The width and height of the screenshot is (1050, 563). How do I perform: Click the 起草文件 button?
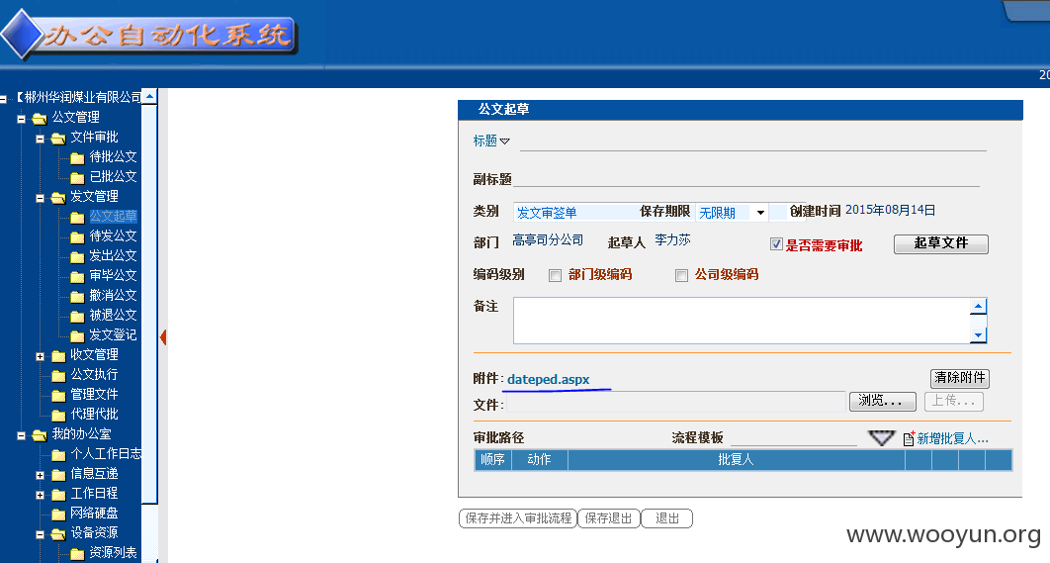pyautogui.click(x=941, y=244)
